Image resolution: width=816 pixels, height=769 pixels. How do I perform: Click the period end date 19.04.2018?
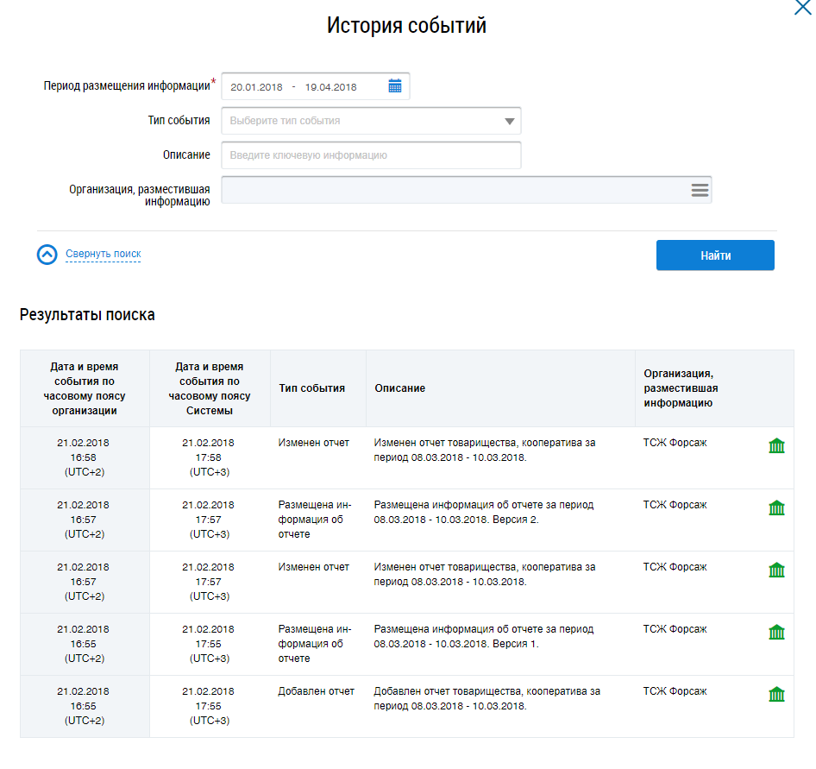pos(330,87)
